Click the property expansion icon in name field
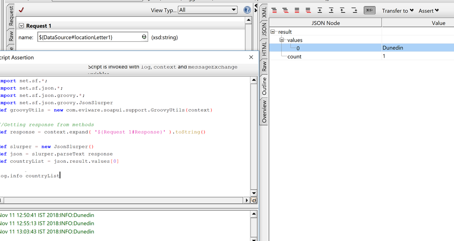The image size is (454, 241). (144, 37)
